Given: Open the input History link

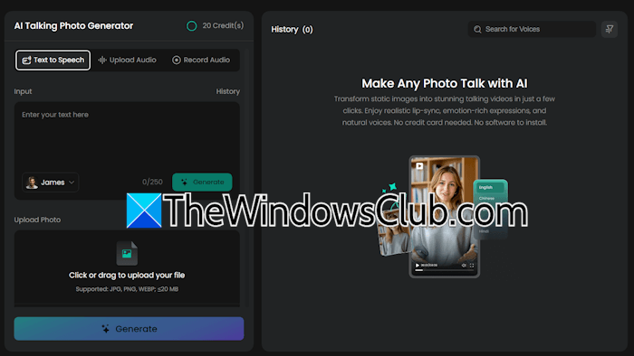Looking at the screenshot, I should click(x=227, y=91).
